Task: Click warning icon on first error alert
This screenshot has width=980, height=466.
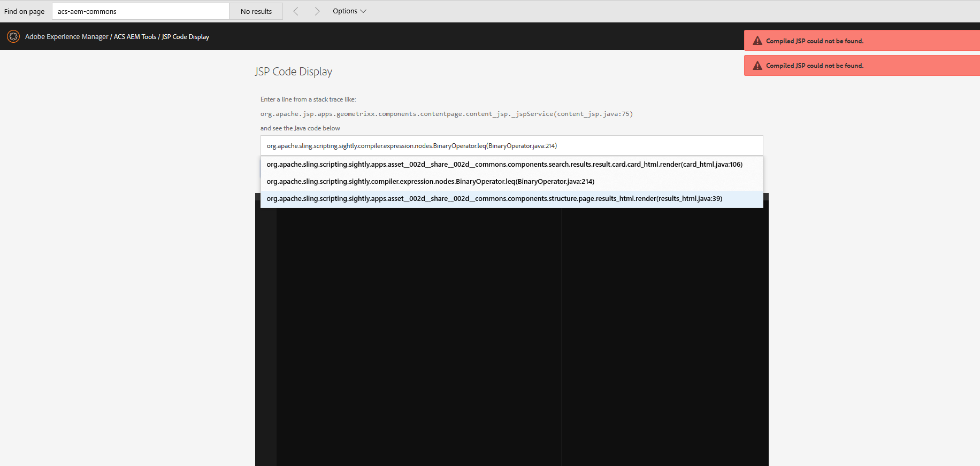Action: 757,41
